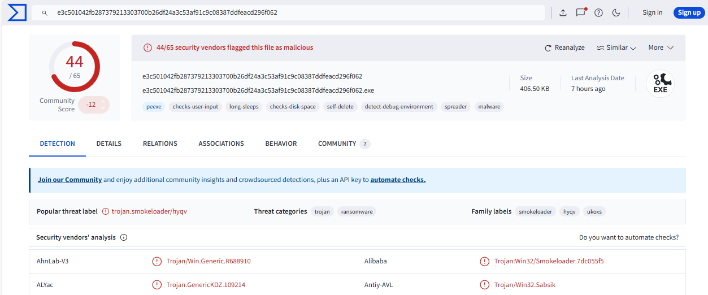Click the trojan.smokeloader/hyqv threat label
Screen dimensions: 708x295
(x=149, y=211)
